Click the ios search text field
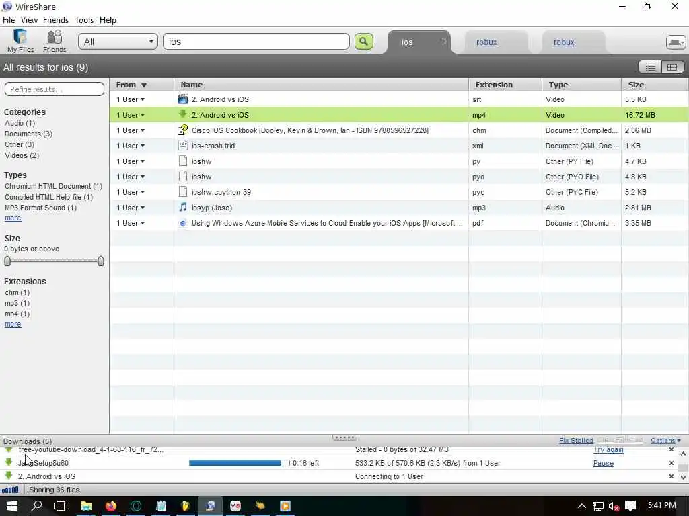 pyautogui.click(x=256, y=42)
